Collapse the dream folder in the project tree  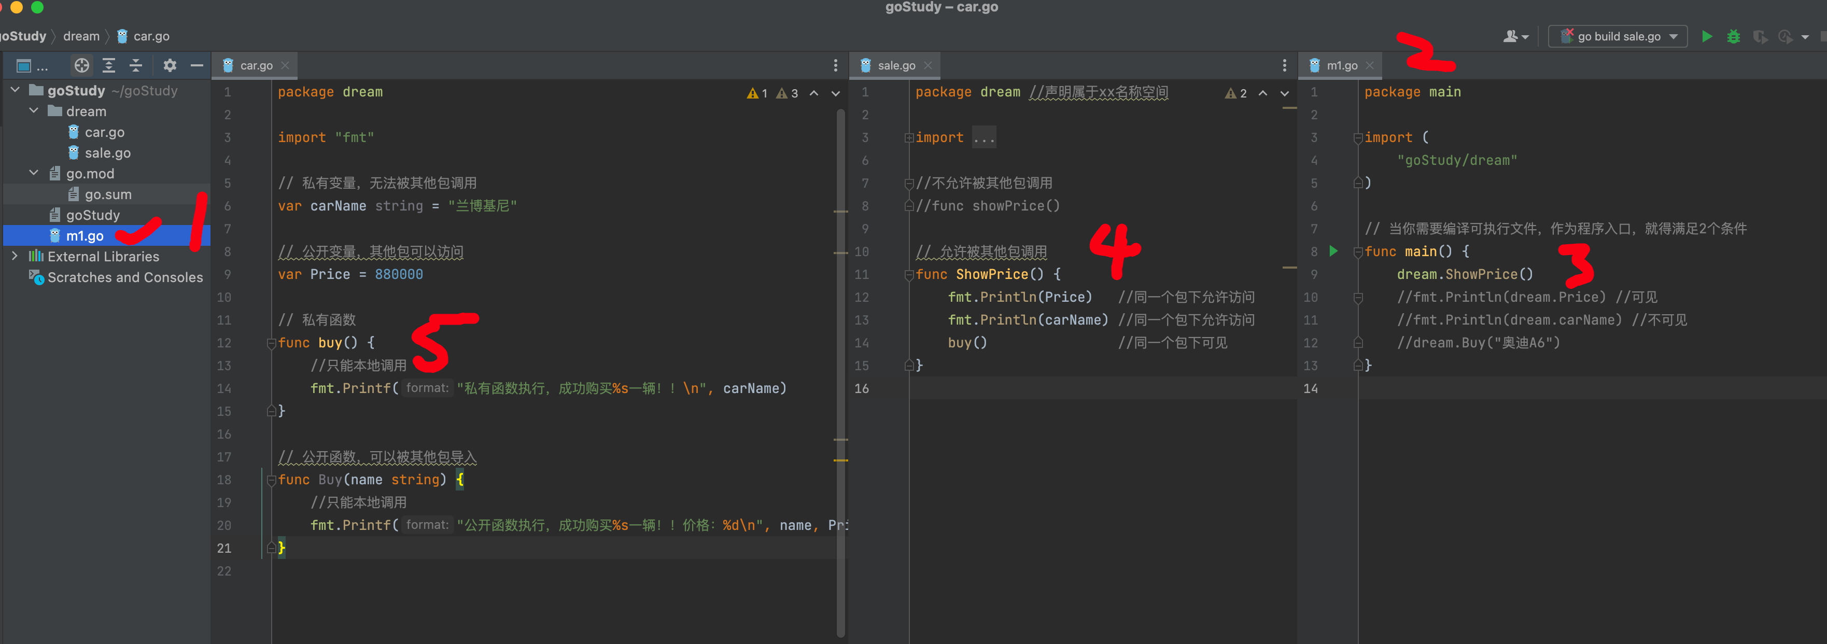pyautogui.click(x=34, y=111)
